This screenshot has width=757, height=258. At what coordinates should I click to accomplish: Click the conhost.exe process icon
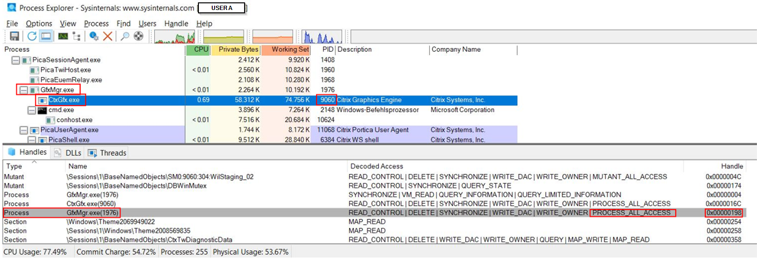[x=50, y=120]
